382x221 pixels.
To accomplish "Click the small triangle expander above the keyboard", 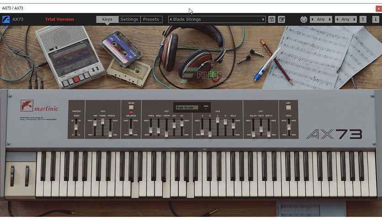I will click(x=204, y=149).
